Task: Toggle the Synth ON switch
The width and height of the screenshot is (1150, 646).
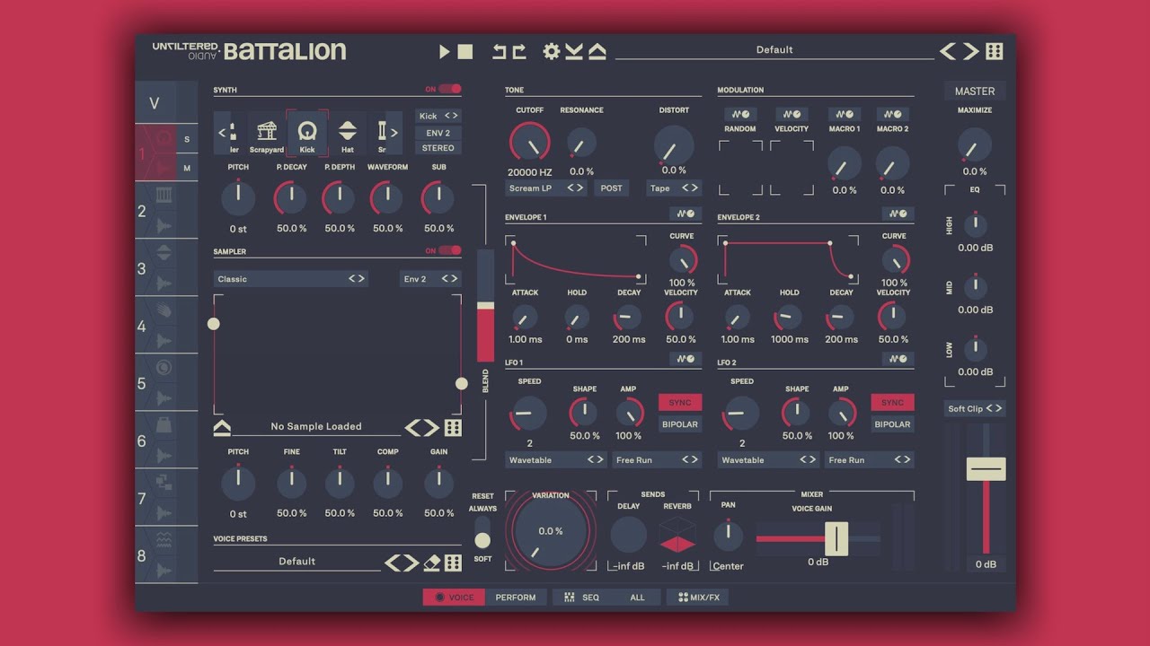Action: (450, 89)
